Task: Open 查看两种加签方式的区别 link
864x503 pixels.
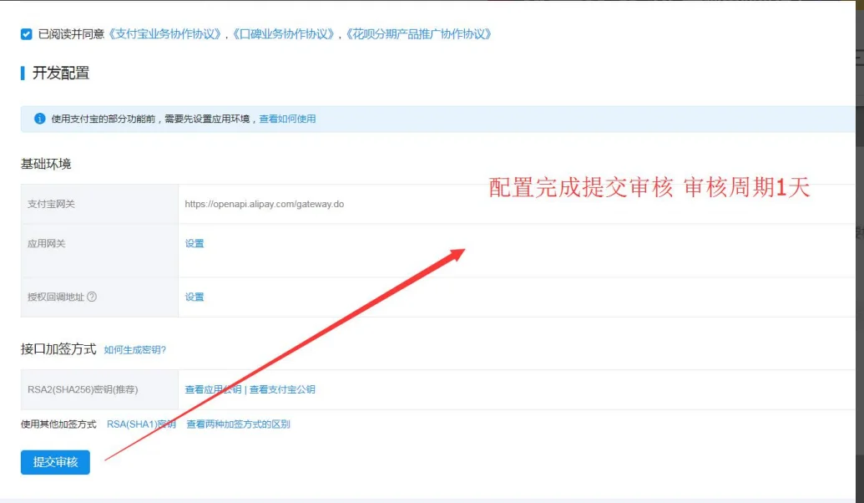Action: [x=238, y=424]
